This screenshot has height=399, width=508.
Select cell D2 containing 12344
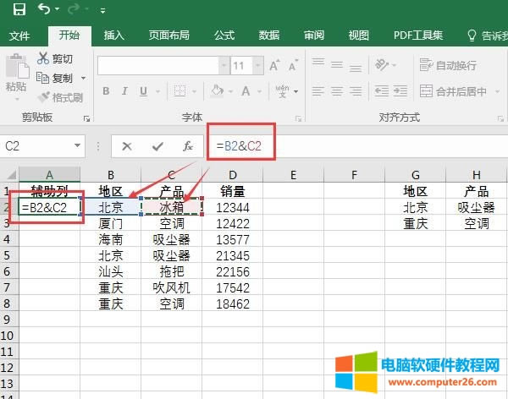coord(233,206)
